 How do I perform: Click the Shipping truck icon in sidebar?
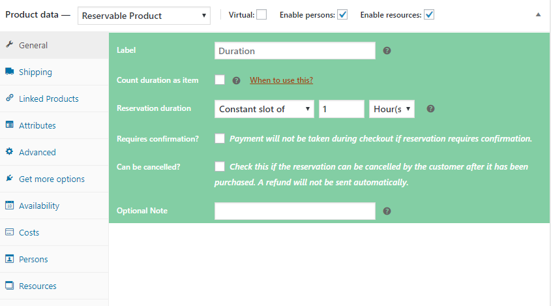point(10,72)
